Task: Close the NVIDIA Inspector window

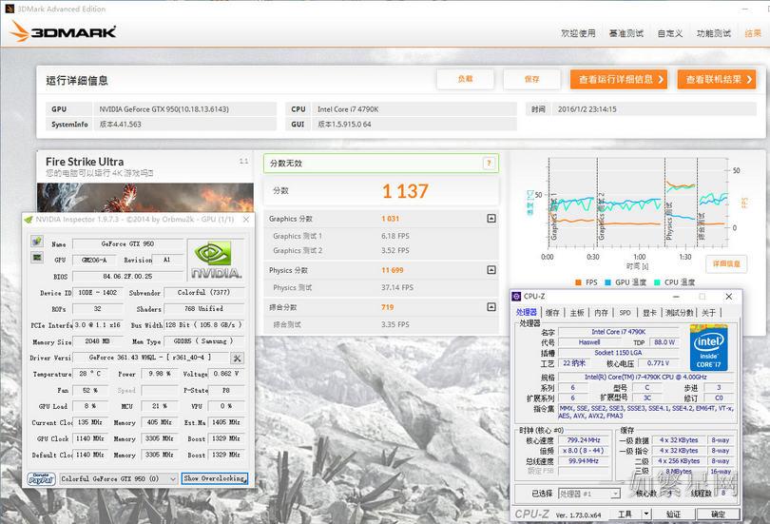Action: pyautogui.click(x=246, y=219)
